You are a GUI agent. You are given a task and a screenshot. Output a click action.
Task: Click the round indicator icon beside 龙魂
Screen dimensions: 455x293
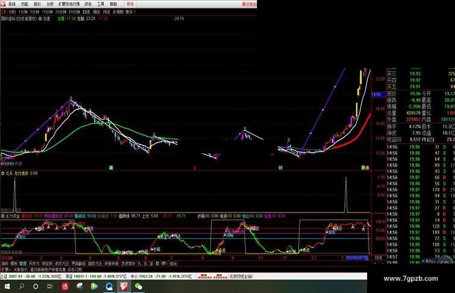[x=40, y=19]
